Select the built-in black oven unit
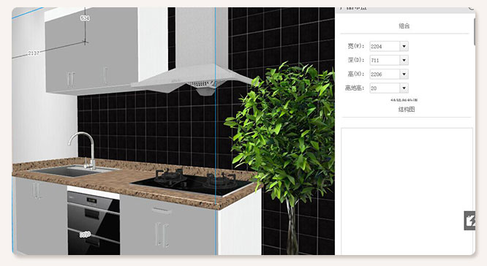Image resolution: width=487 pixels, height=266 pixels. click(94, 224)
